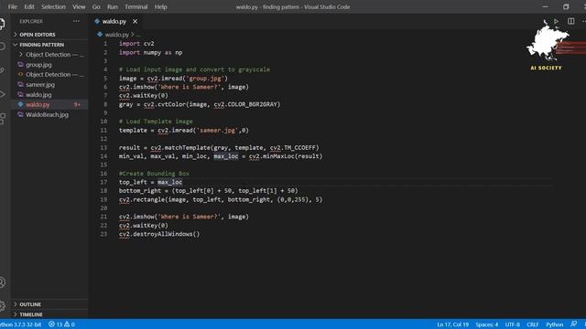586x329 pixels.
Task: Run the Python file with play icon
Action: tap(556, 21)
